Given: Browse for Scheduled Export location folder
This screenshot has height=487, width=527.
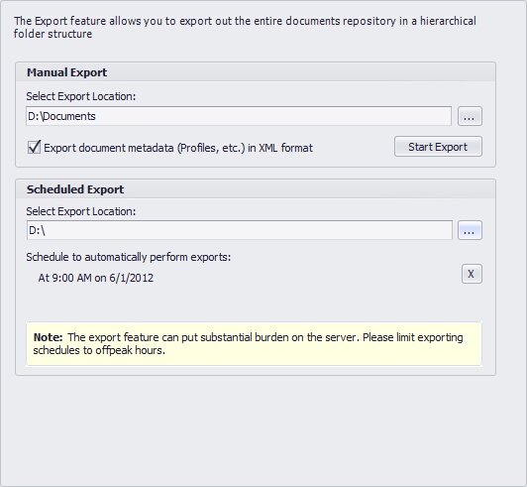Looking at the screenshot, I should [x=470, y=230].
